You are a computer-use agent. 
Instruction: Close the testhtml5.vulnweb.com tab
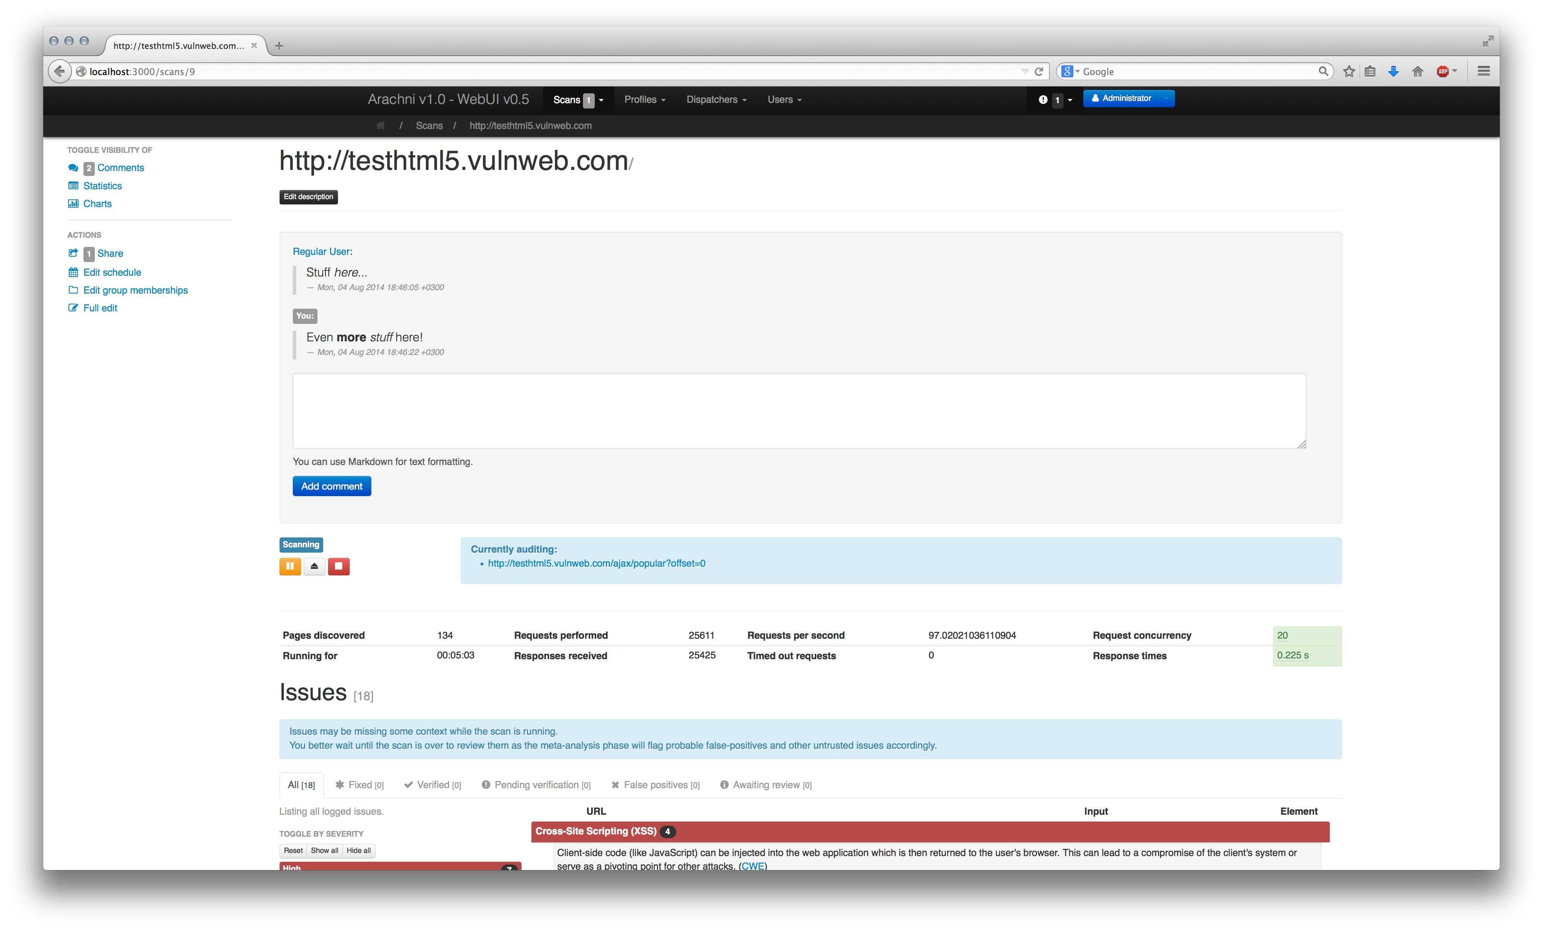(254, 45)
